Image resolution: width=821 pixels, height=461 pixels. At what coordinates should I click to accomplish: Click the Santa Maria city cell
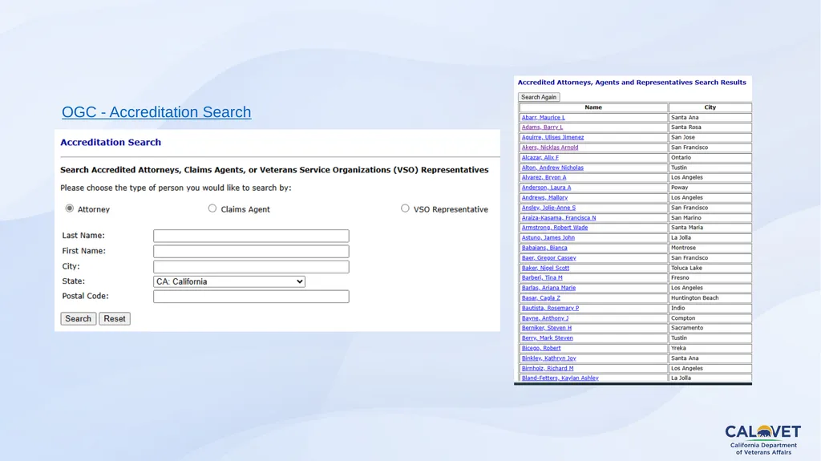[x=710, y=228]
